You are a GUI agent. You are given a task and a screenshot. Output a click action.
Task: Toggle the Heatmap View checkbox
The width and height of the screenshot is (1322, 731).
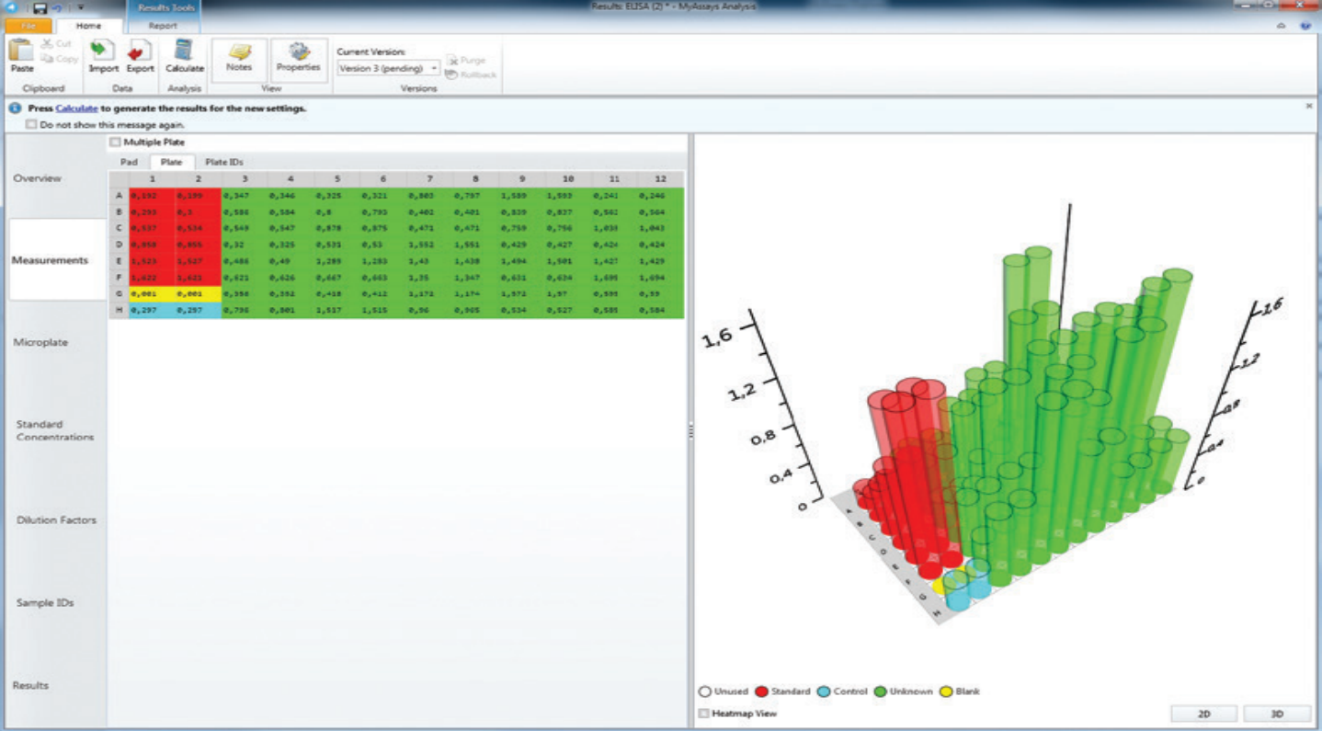pos(704,714)
